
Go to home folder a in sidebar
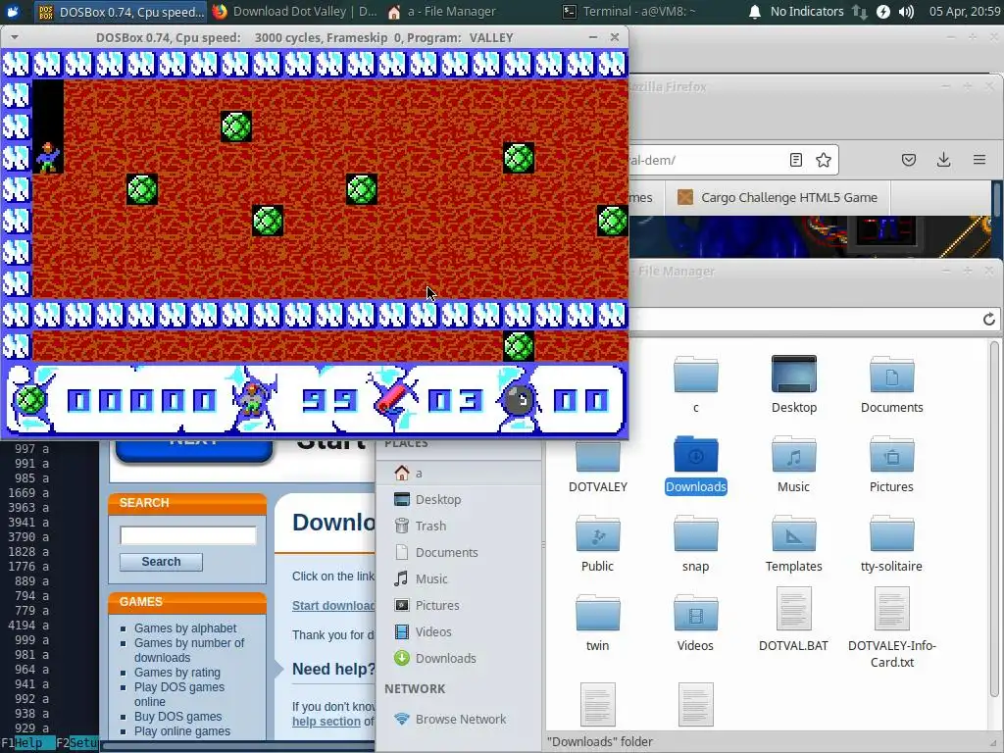tap(459, 474)
